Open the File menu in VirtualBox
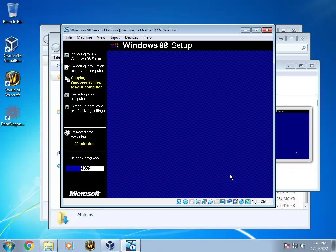Viewport: 336px width, 252px height. pyautogui.click(x=69, y=37)
